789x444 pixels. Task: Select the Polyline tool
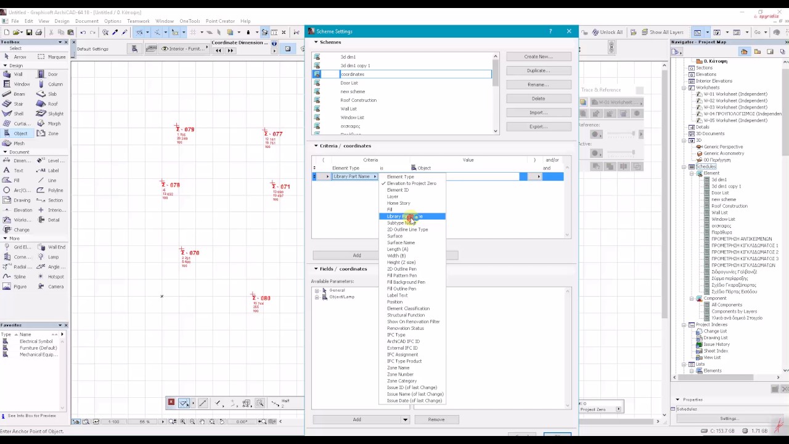pyautogui.click(x=51, y=190)
